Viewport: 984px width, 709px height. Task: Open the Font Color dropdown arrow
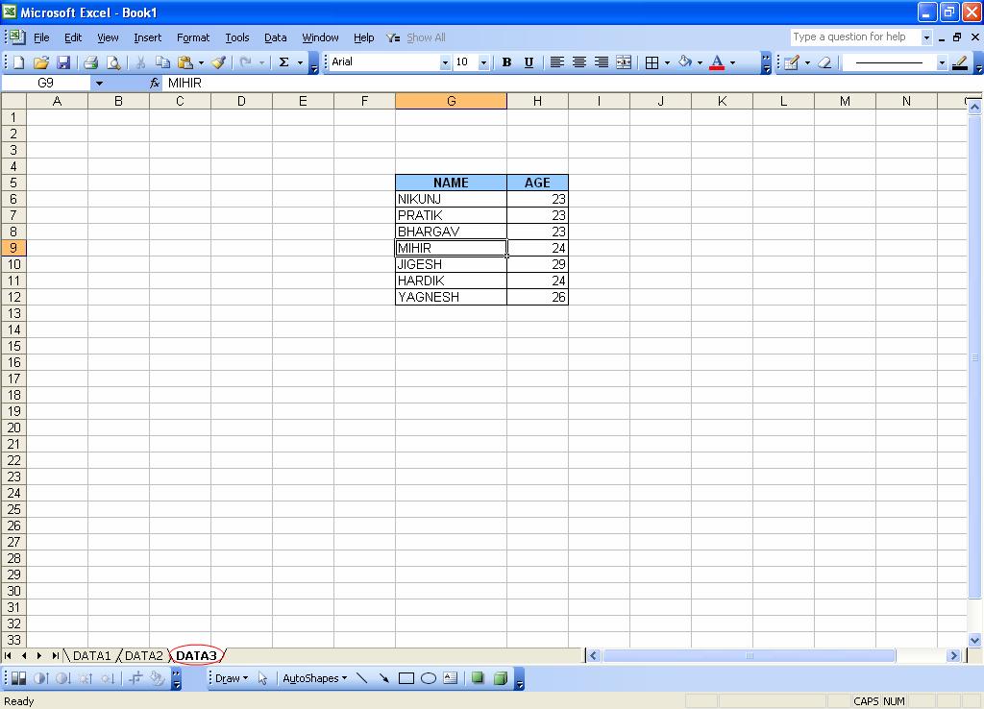pyautogui.click(x=732, y=62)
